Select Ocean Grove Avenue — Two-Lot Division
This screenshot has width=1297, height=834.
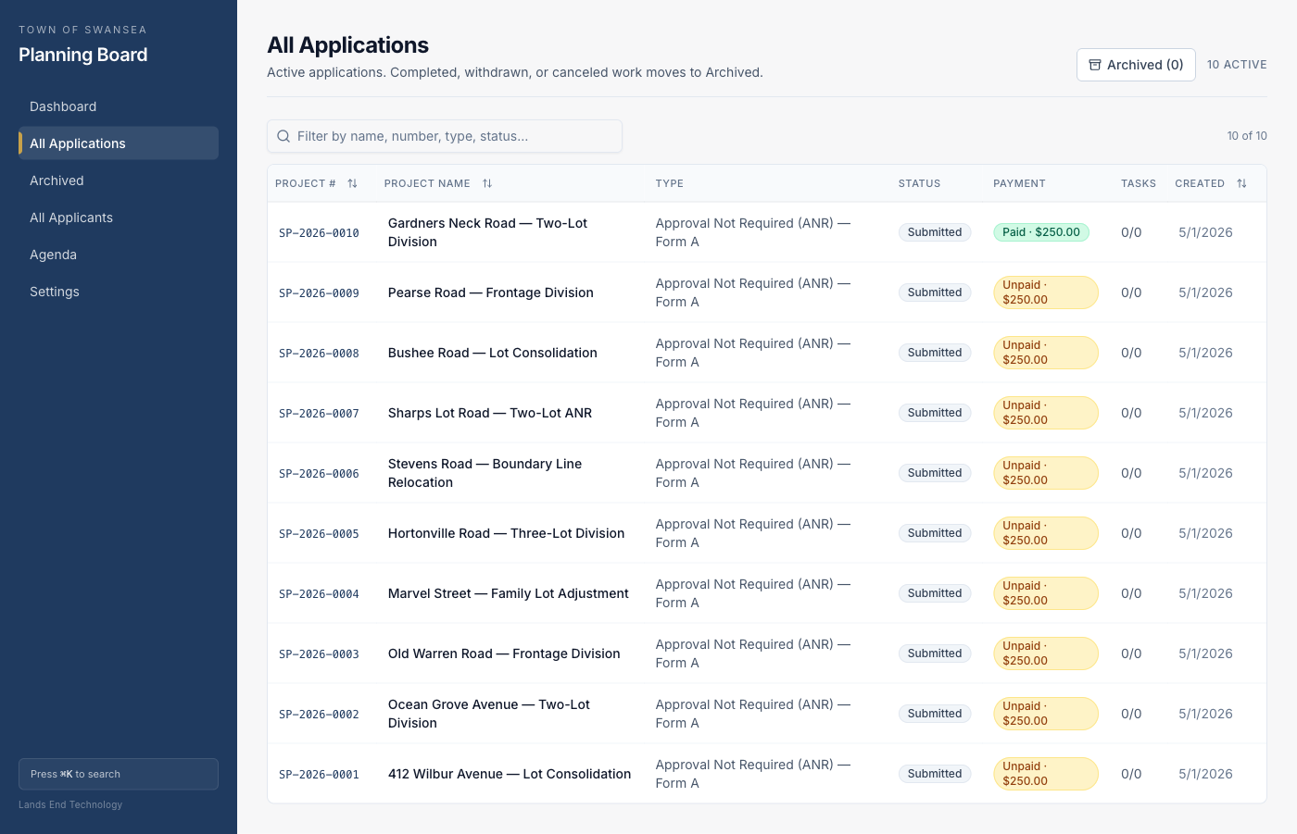[489, 714]
